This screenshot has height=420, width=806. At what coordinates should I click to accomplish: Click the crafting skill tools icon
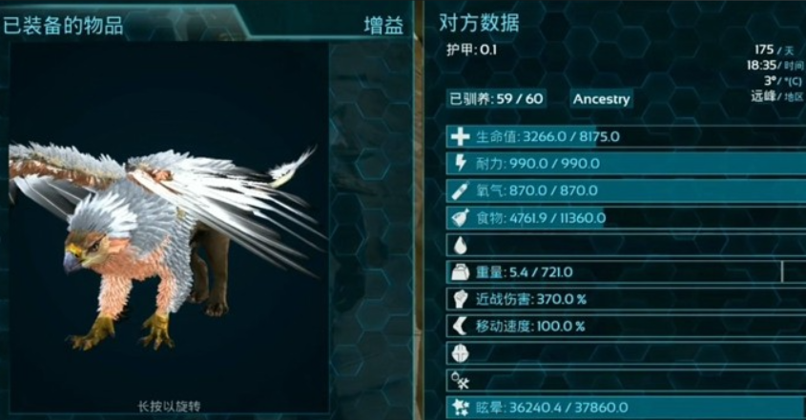coord(460,380)
